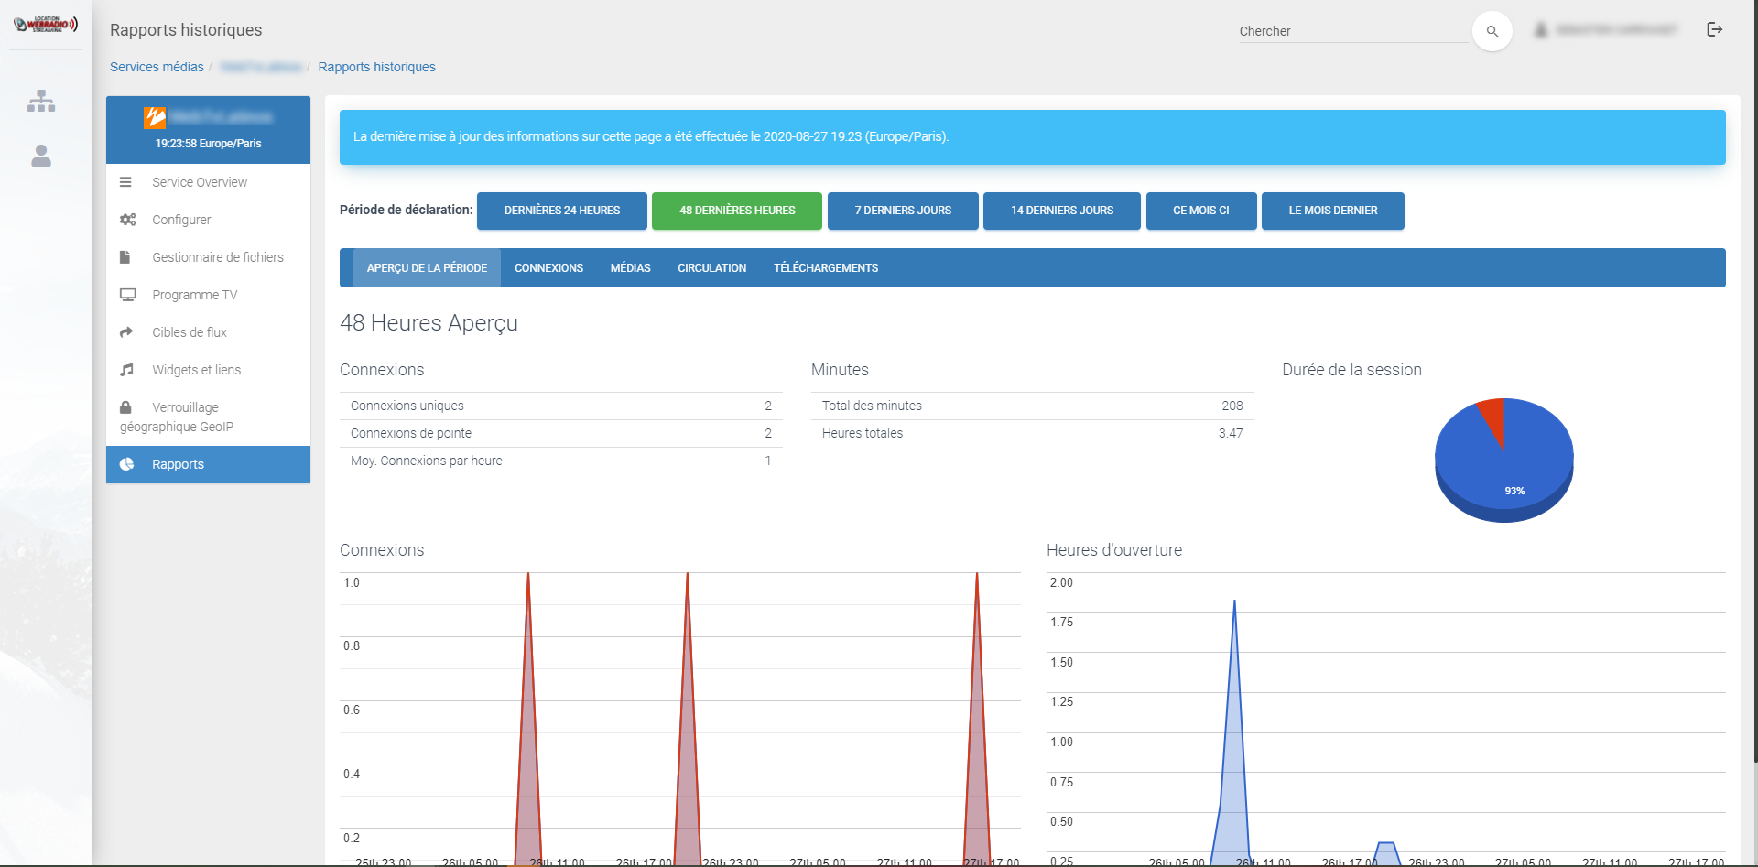
Task: Switch to Aperçu de la période tab
Action: pos(427,268)
